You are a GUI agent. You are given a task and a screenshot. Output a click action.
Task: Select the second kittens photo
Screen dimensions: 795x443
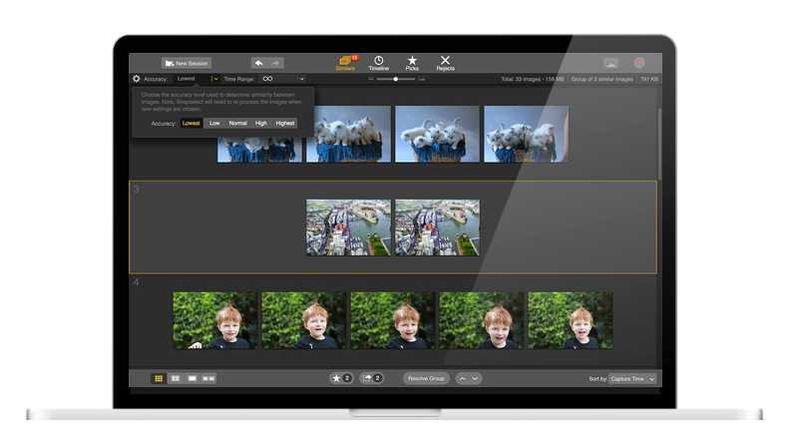[348, 134]
